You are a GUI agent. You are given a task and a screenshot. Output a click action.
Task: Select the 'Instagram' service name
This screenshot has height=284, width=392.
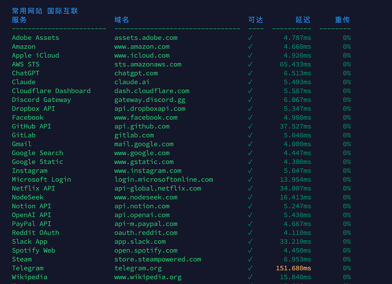pos(30,171)
